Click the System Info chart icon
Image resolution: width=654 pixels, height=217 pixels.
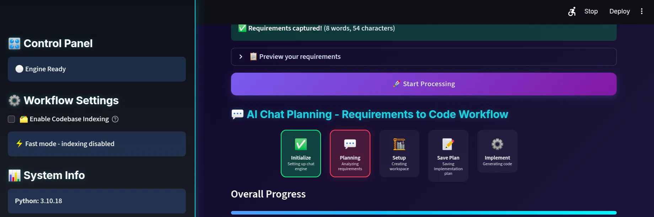(x=15, y=176)
